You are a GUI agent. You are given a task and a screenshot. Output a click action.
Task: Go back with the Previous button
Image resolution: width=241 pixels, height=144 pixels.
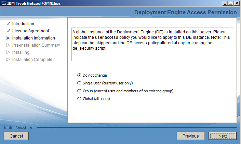(191, 136)
